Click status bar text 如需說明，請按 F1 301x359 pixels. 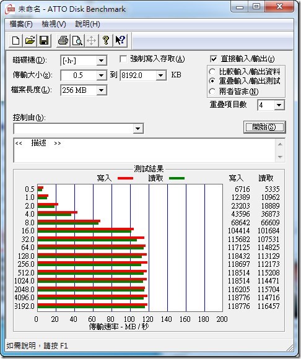[37, 345]
